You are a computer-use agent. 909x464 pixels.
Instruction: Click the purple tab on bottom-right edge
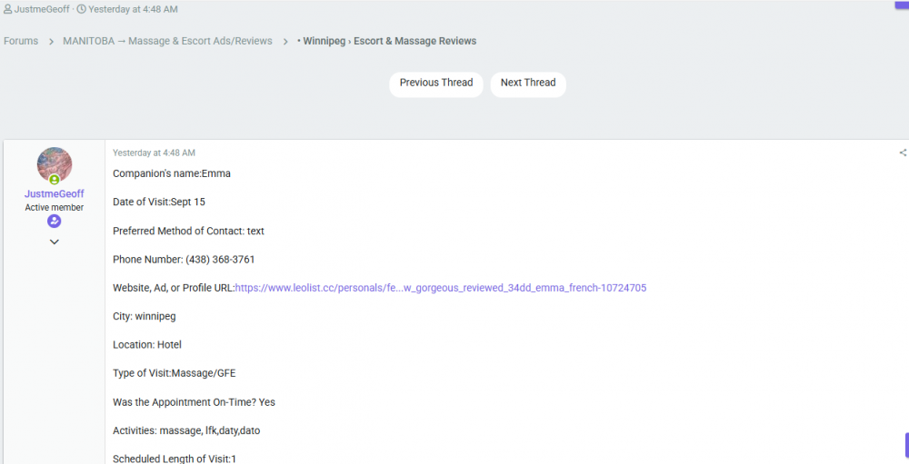906,445
